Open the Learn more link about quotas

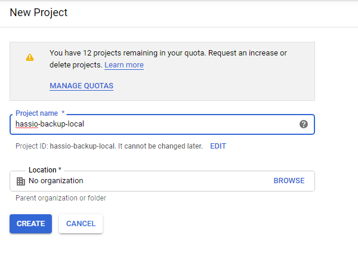124,65
